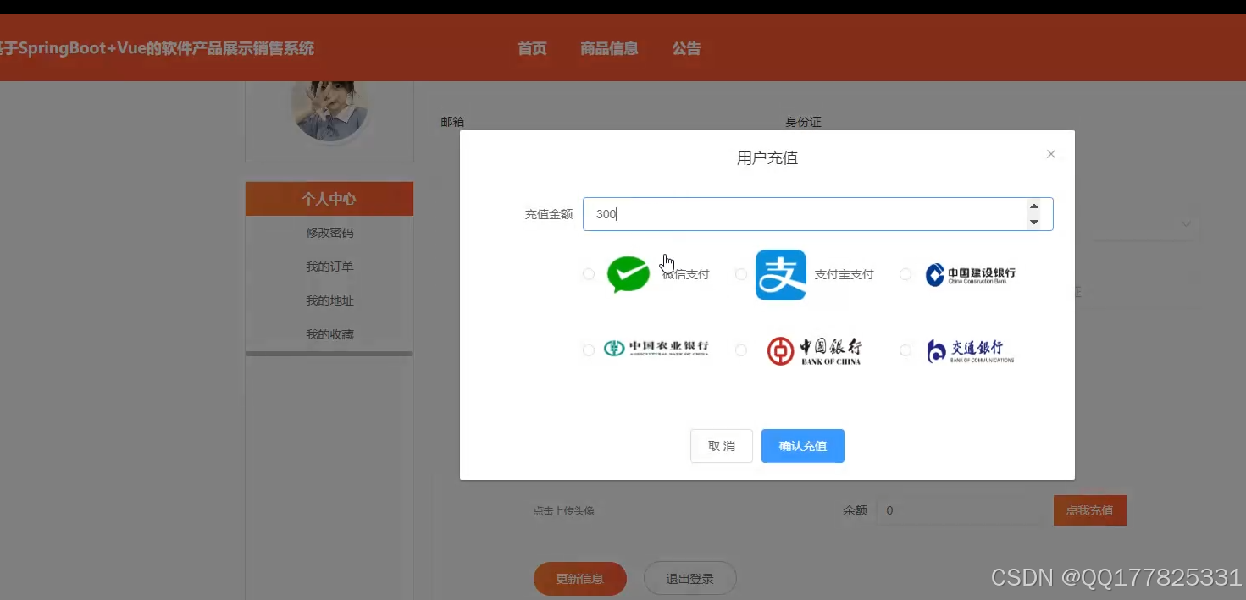The width and height of the screenshot is (1246, 600).
Task: Enable the Alipay radio button
Action: click(740, 273)
